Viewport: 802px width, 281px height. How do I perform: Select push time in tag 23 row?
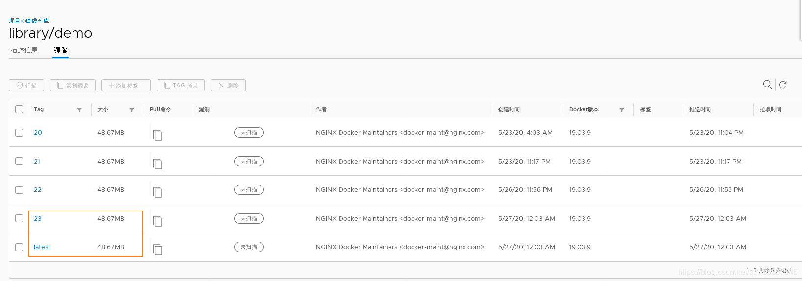pyautogui.click(x=718, y=218)
